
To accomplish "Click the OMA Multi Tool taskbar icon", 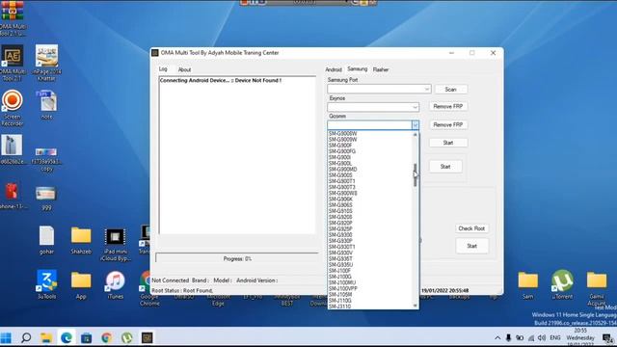I will [148, 337].
